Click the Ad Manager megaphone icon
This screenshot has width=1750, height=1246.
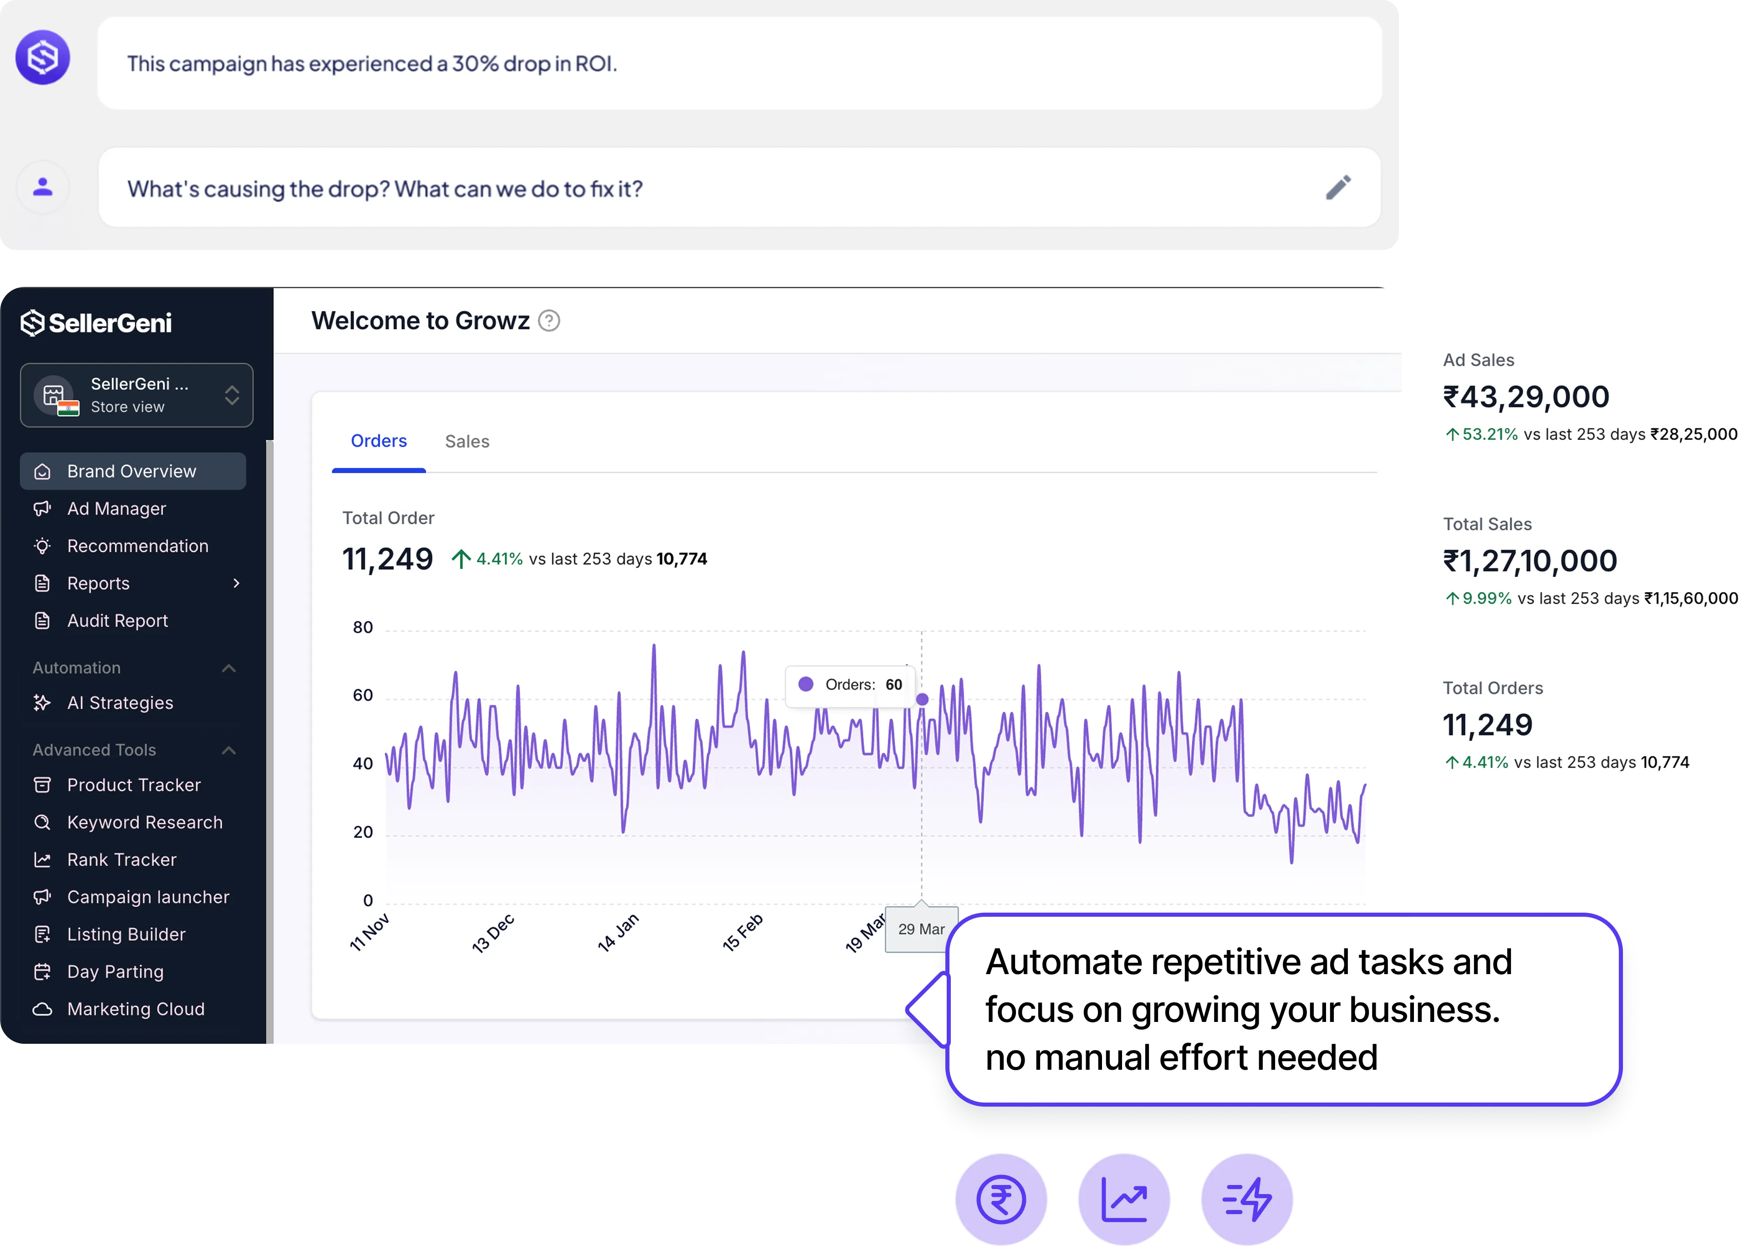(x=43, y=509)
